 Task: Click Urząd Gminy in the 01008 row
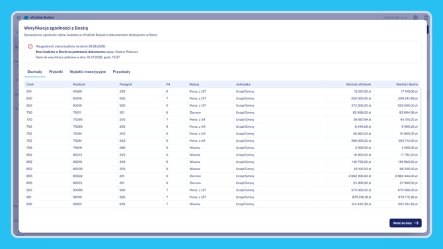click(x=245, y=91)
